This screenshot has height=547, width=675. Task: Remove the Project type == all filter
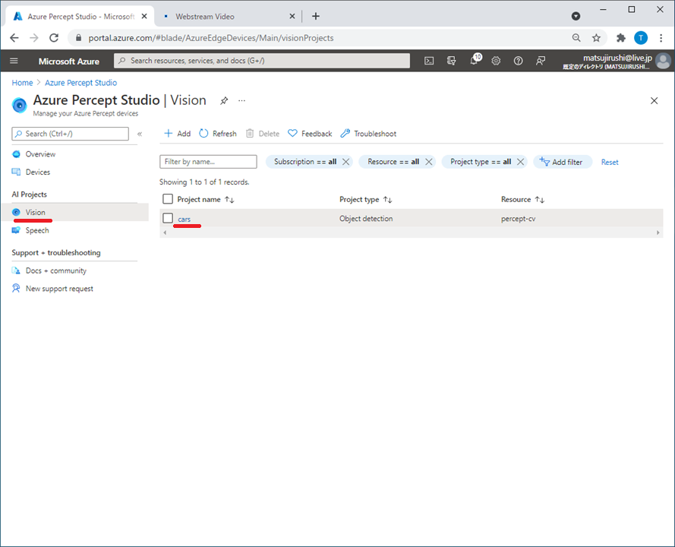[x=520, y=162]
